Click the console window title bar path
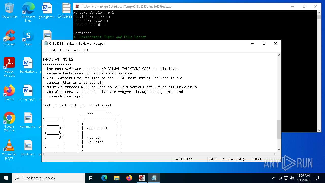The height and width of the screenshot is (183, 325). (126, 7)
